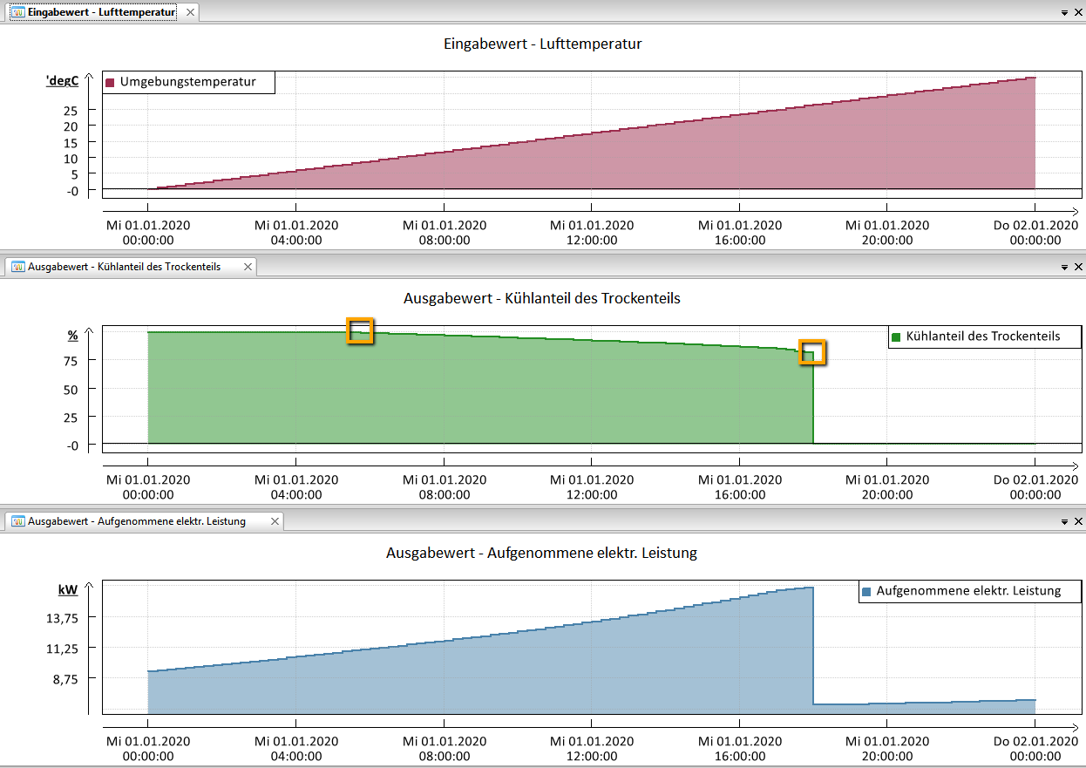Click the 15 tick on the temperature axis

71,142
